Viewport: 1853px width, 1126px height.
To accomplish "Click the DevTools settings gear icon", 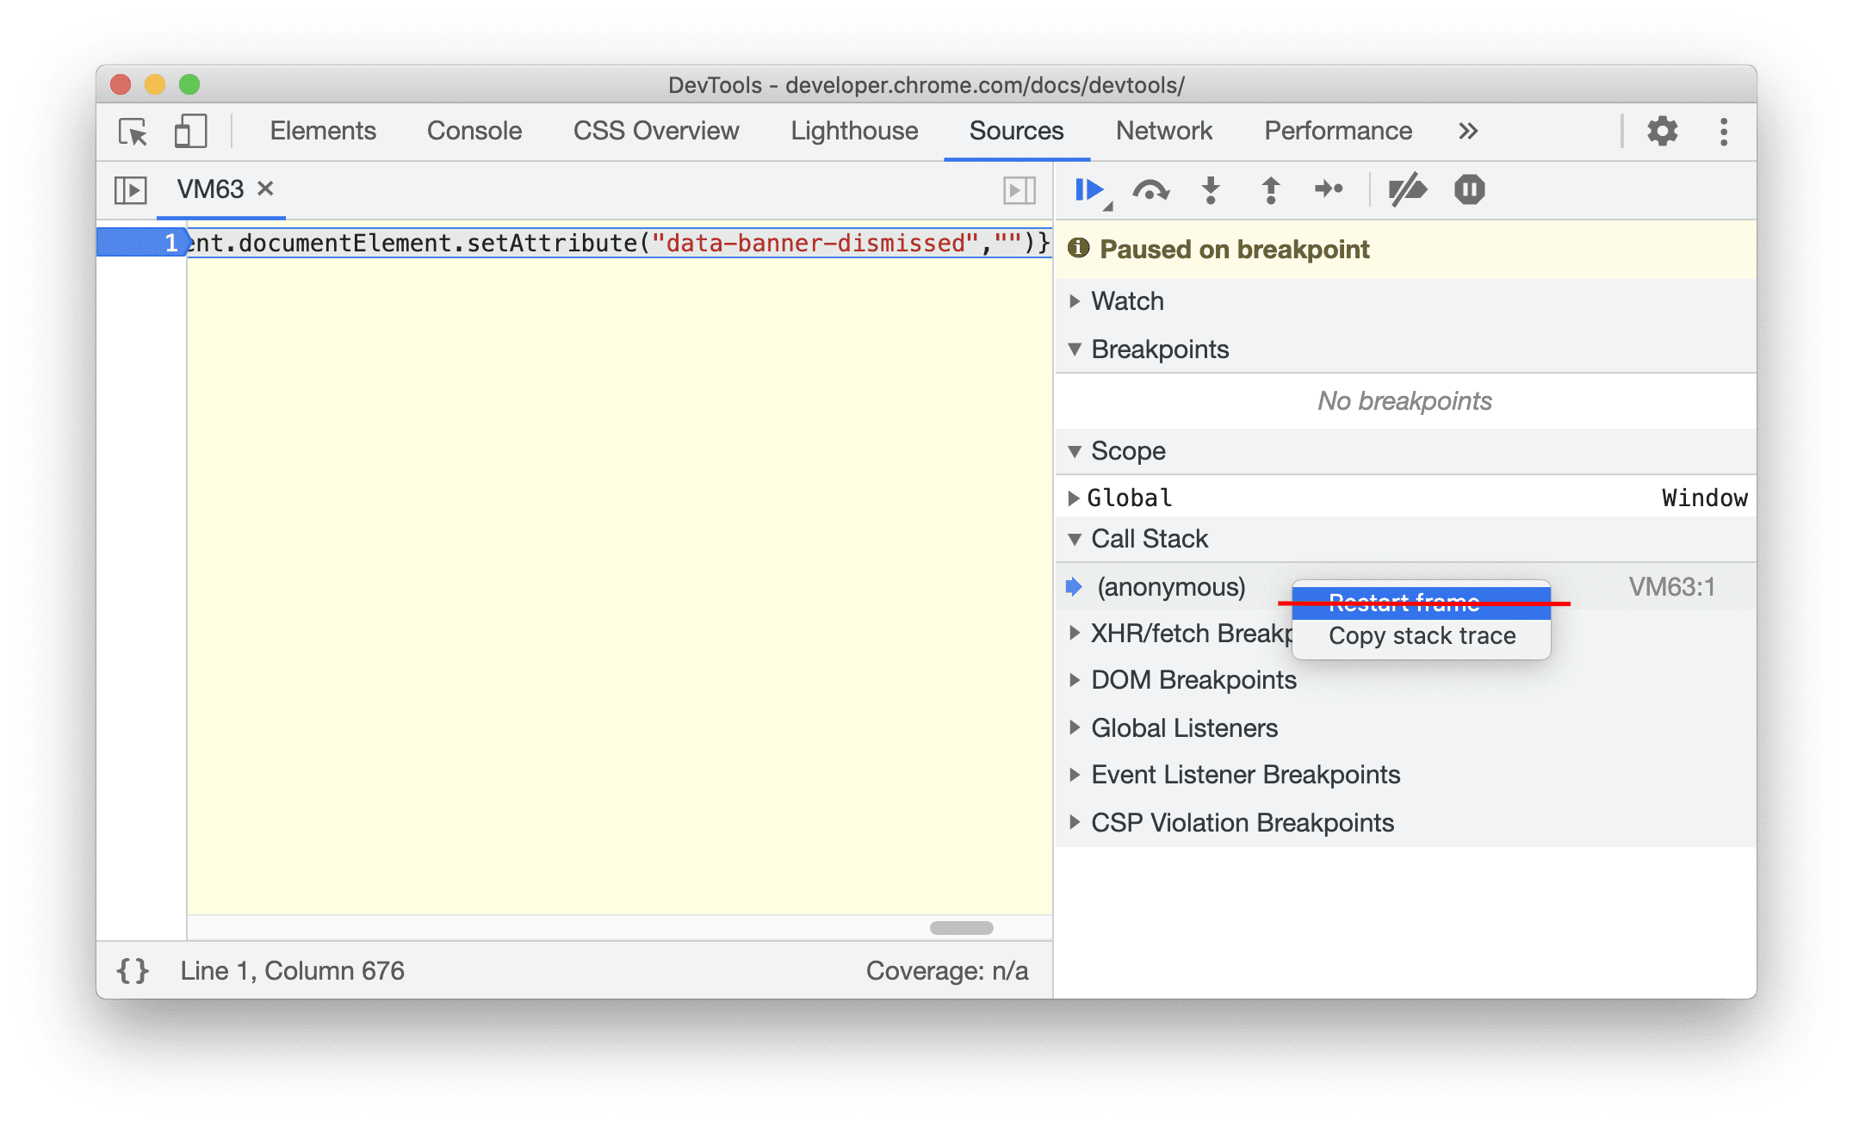I will 1658,131.
